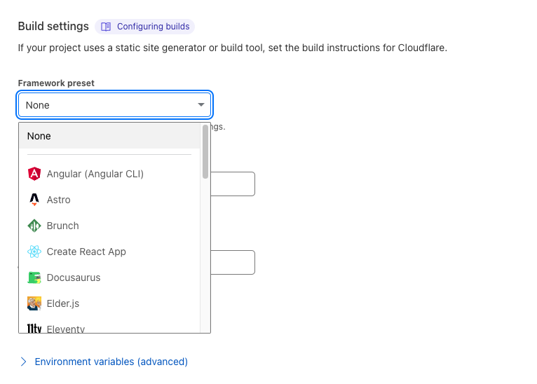Click the React atom icon
537x384 pixels.
(x=34, y=252)
